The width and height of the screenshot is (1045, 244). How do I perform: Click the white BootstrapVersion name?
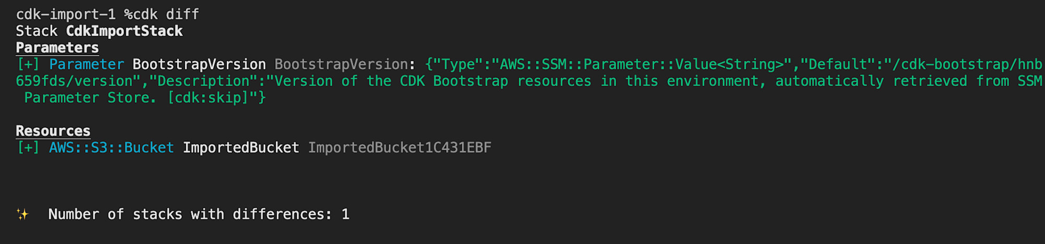pyautogui.click(x=199, y=64)
